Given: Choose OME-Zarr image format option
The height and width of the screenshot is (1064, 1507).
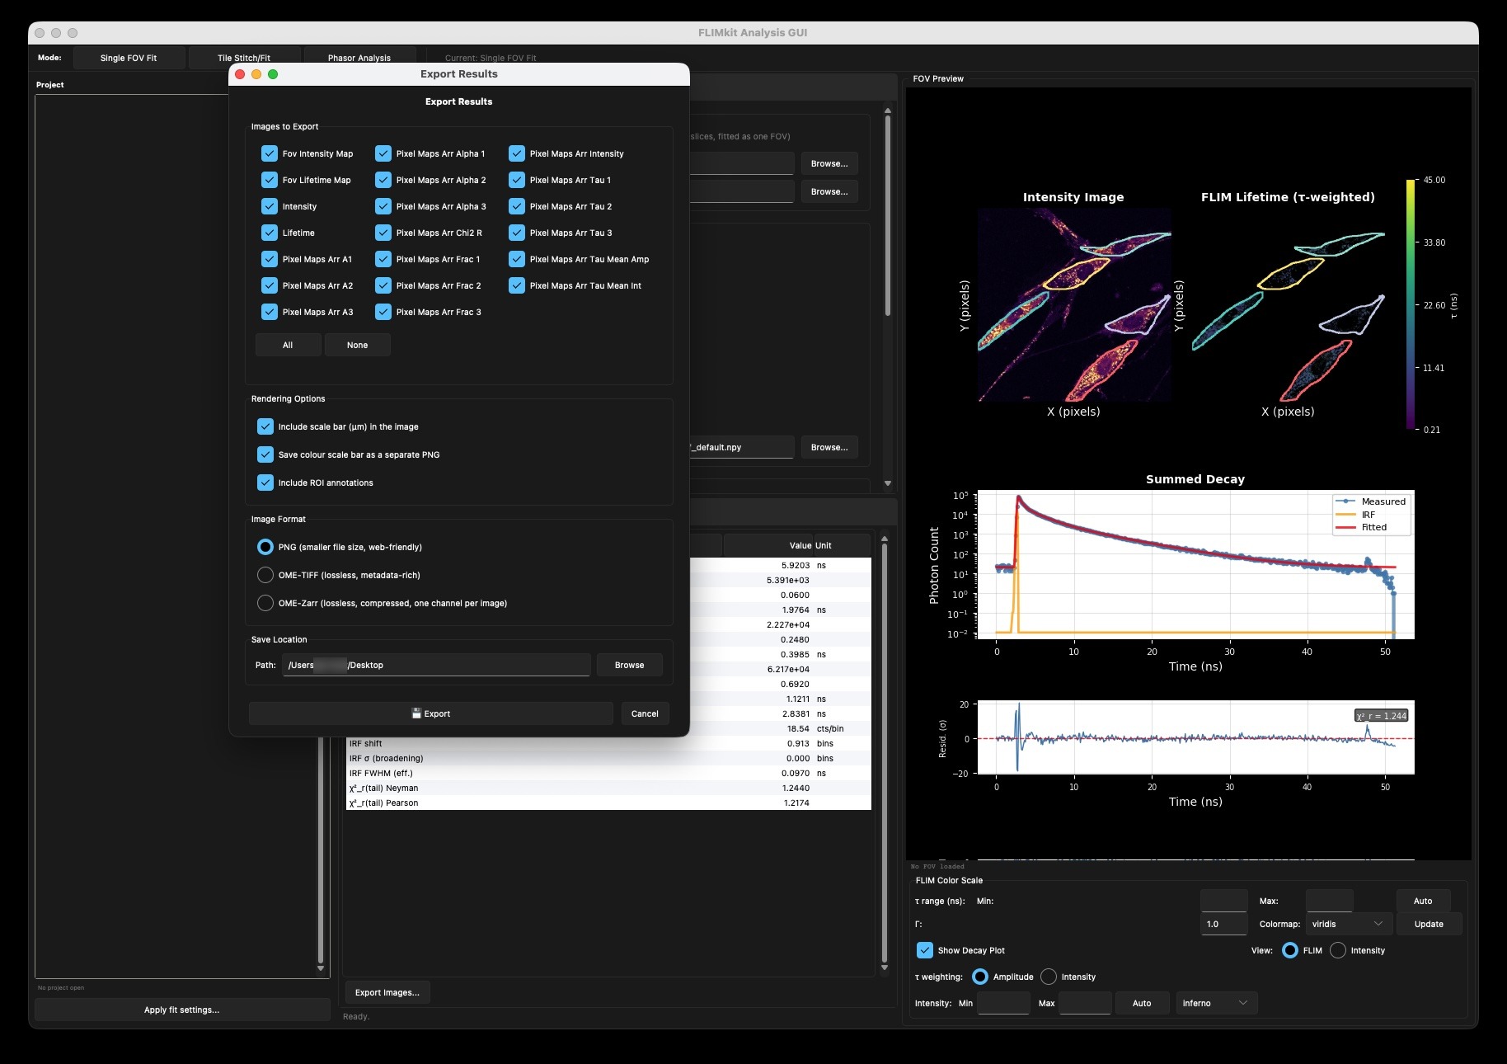Looking at the screenshot, I should pyautogui.click(x=265, y=603).
